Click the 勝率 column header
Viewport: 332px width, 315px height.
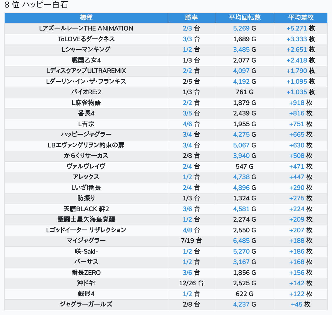191,17
